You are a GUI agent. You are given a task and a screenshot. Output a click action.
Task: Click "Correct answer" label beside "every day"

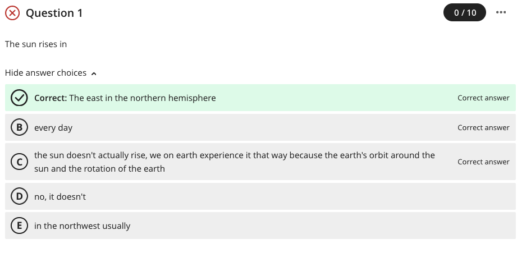[x=483, y=128]
